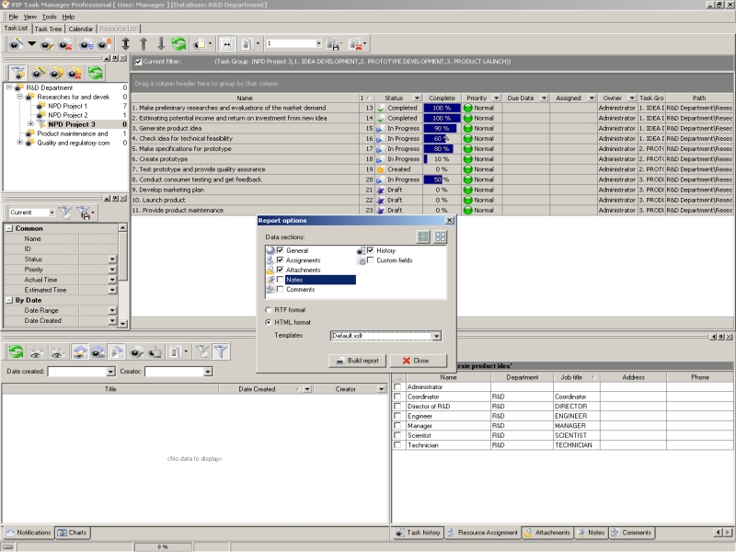This screenshot has height=552, width=736.
Task: Click the yellow note icon in main toolbar
Action: [200, 44]
